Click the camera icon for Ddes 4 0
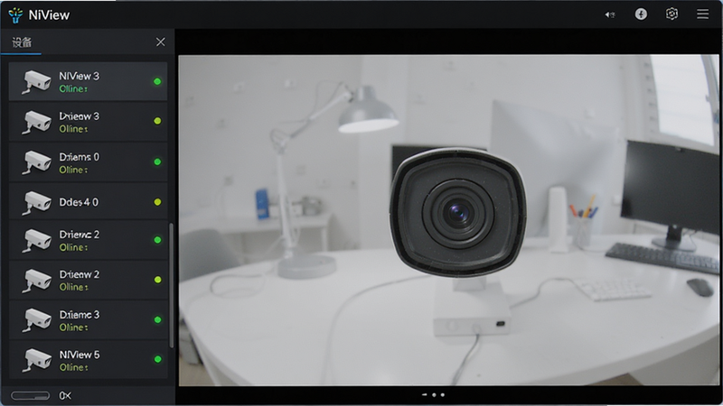Image resolution: width=723 pixels, height=406 pixels. tap(37, 203)
